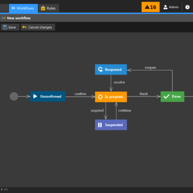193x193 pixels.
Task: Click the pause icon on Suspended
Action: [x=100, y=125]
